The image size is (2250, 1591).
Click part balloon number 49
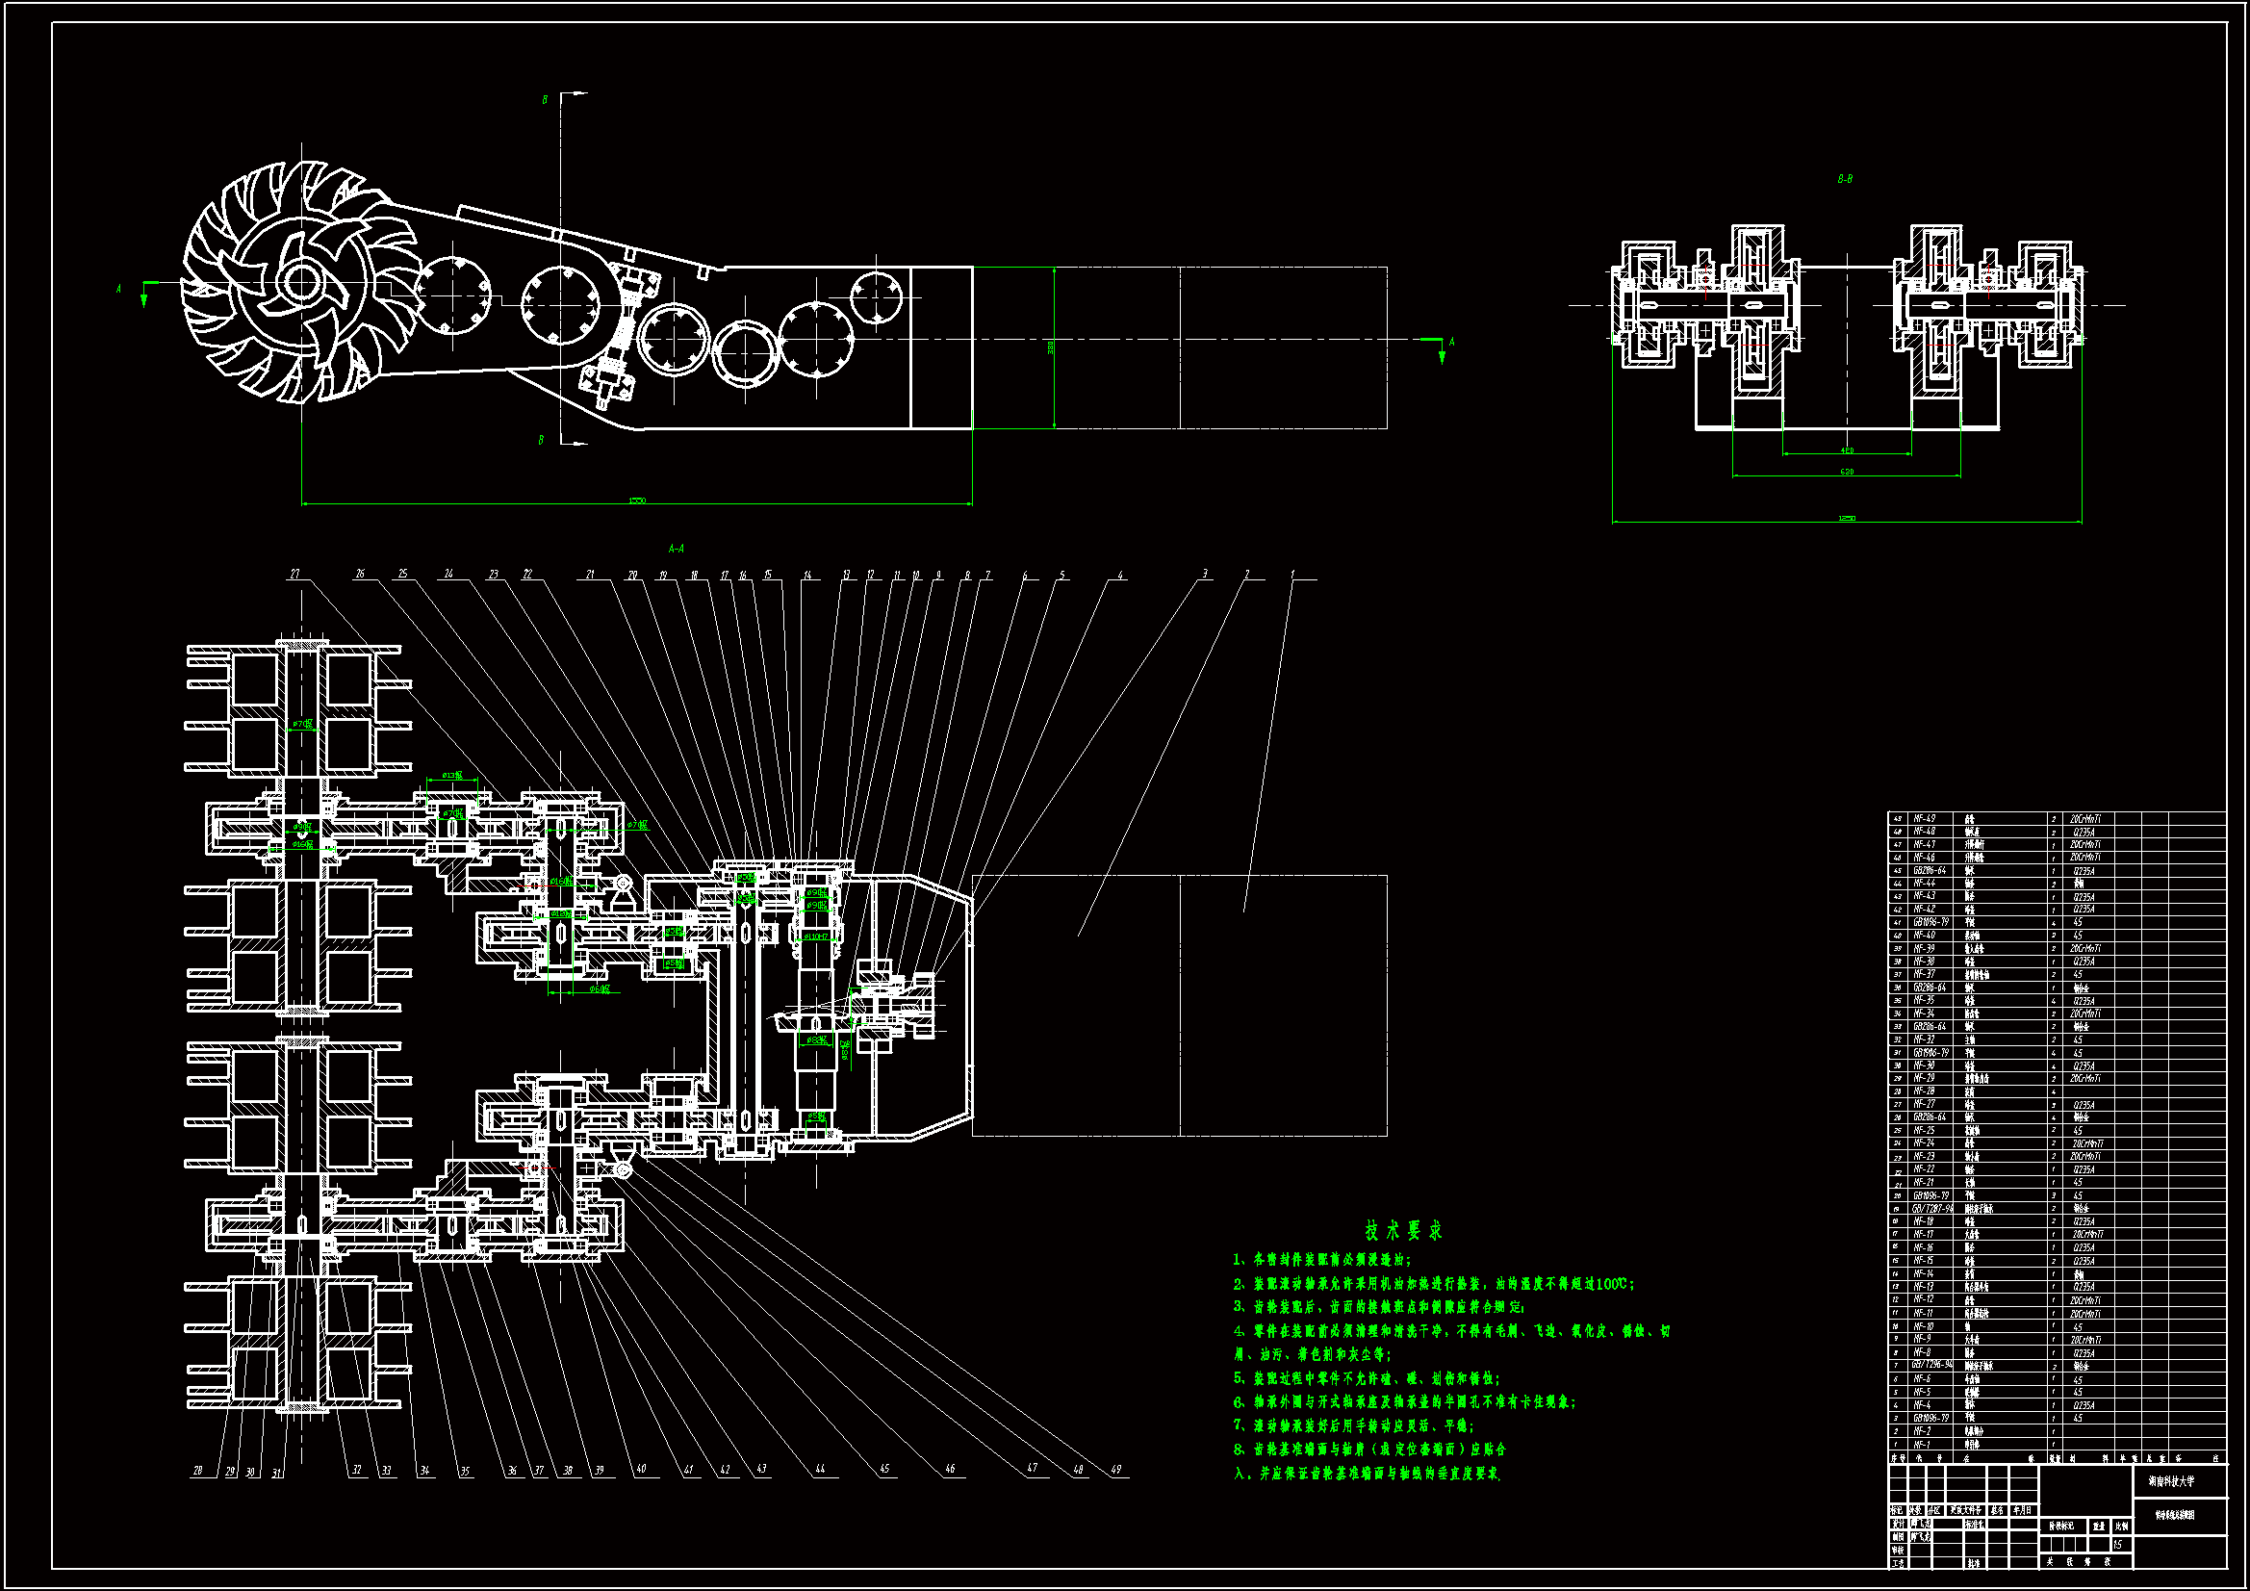click(x=1115, y=1470)
